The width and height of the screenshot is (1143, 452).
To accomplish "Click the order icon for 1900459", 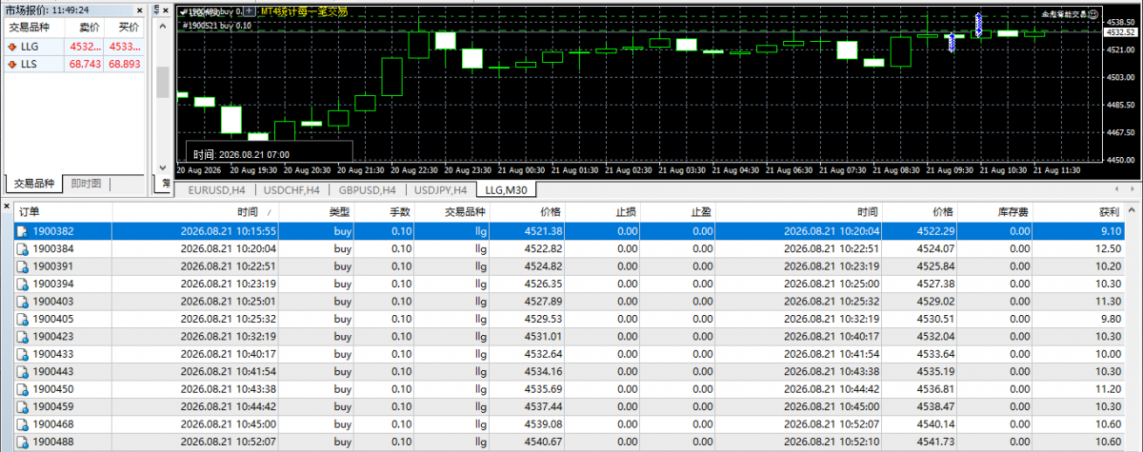I will coord(23,406).
